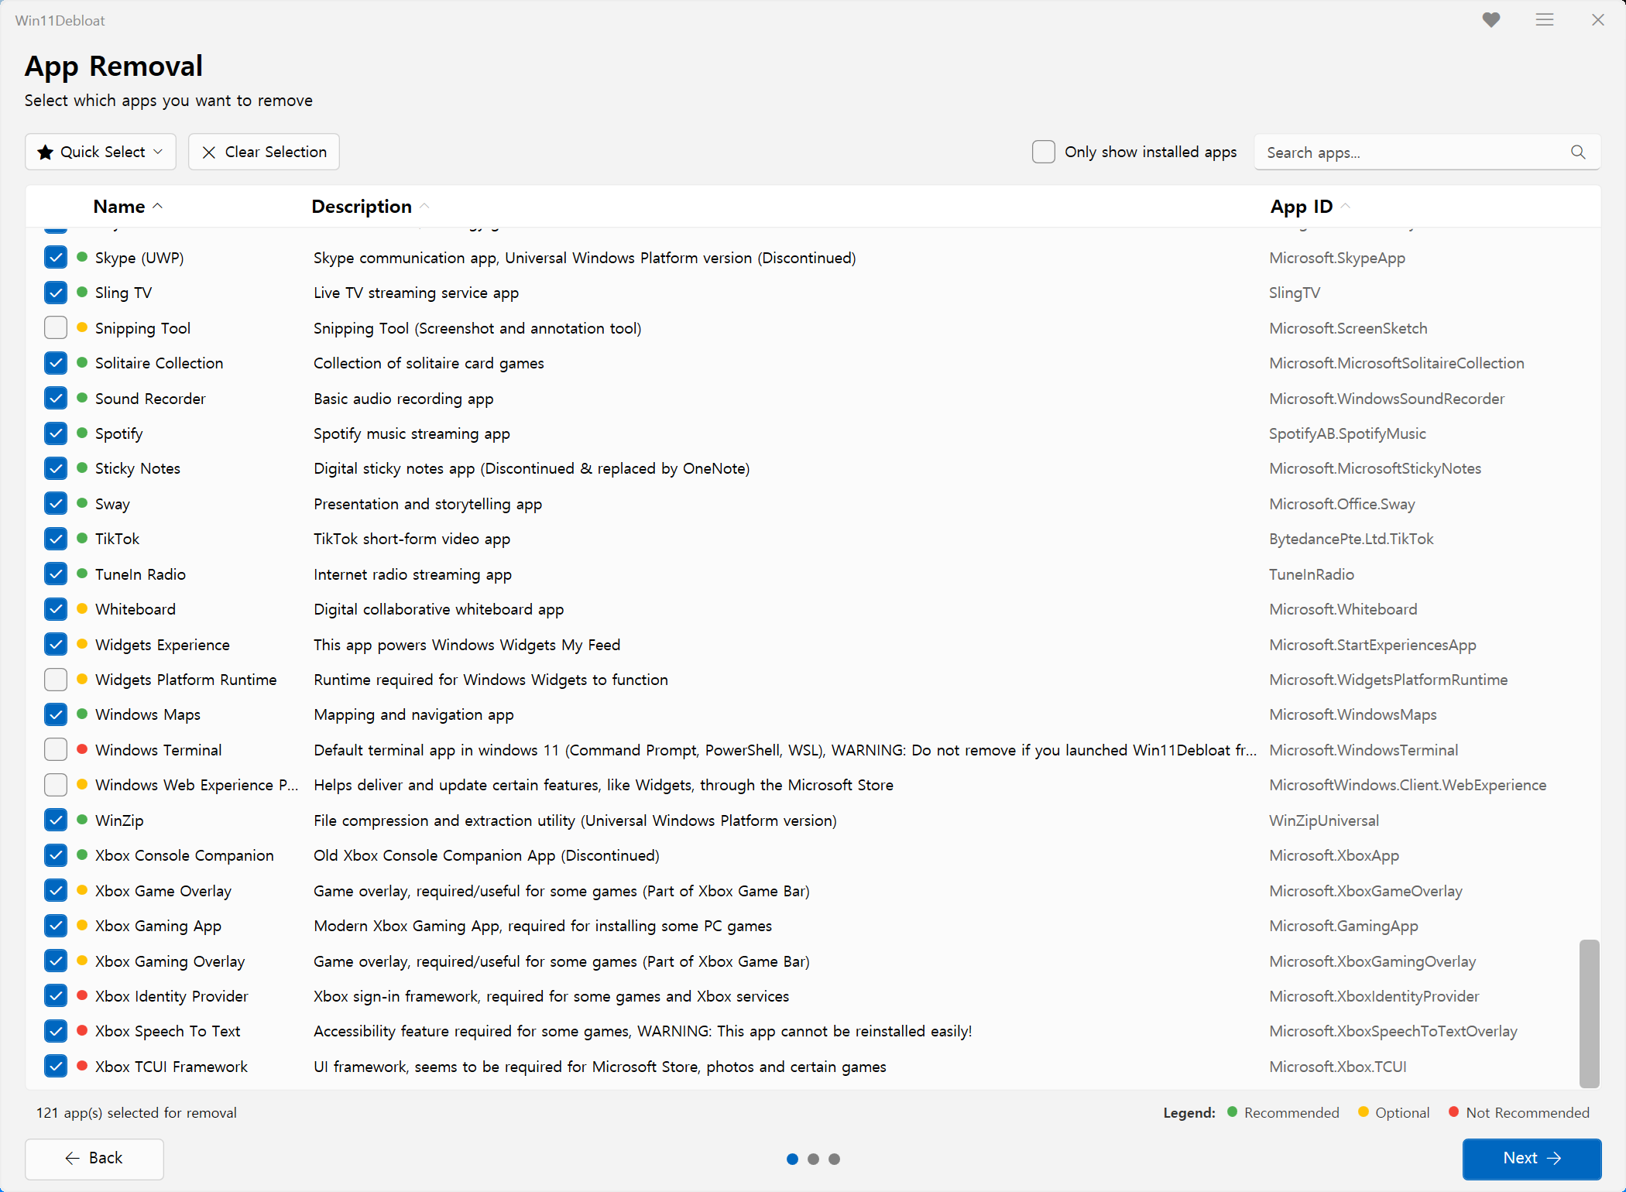Click the WinZipUniversal app ID
1626x1192 pixels.
[x=1324, y=820]
